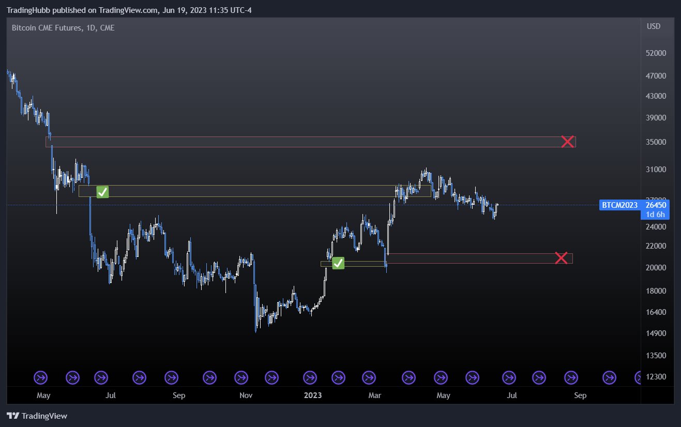Select the long red rectangle zone near 35000
The image size is (681, 427).
click(x=311, y=142)
